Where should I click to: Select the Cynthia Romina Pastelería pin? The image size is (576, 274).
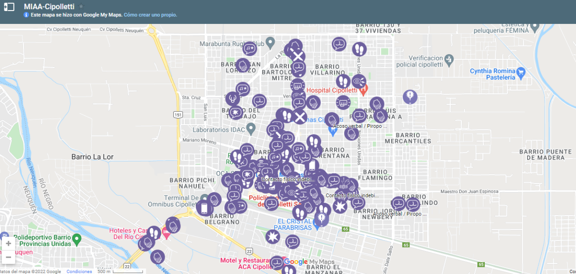(x=522, y=73)
